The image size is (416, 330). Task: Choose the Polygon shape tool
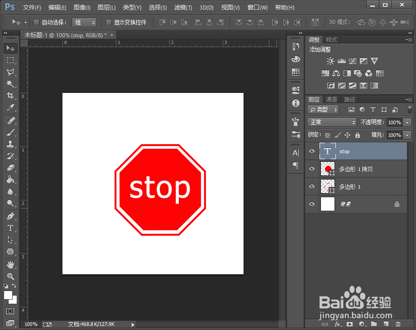(10, 251)
